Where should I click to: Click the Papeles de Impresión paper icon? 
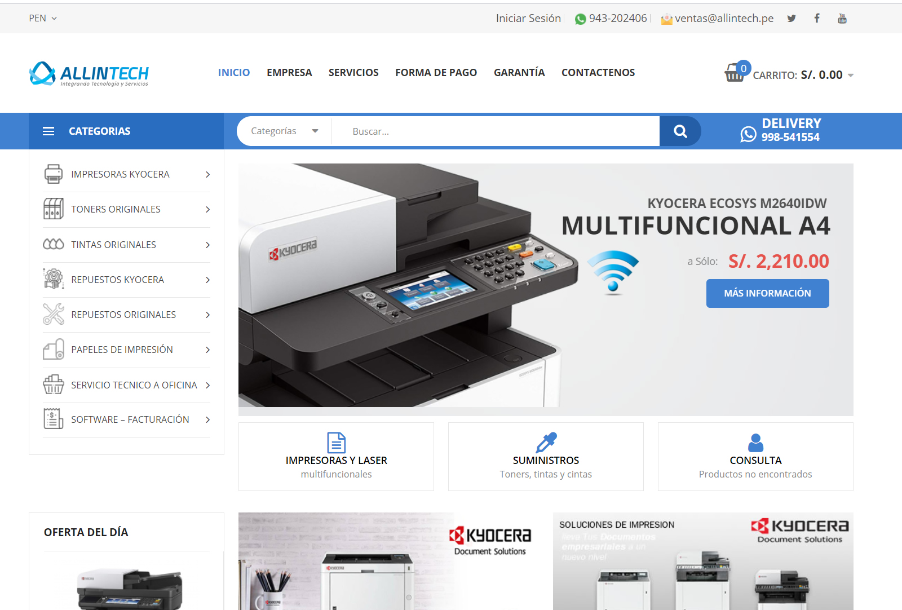point(54,350)
